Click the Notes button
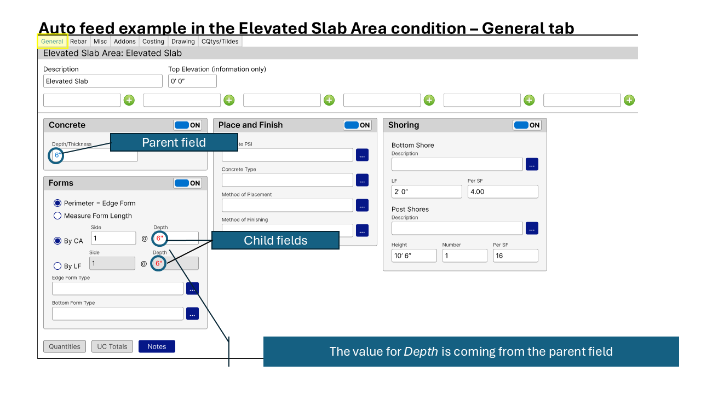Image resolution: width=701 pixels, height=394 pixels. pos(157,346)
